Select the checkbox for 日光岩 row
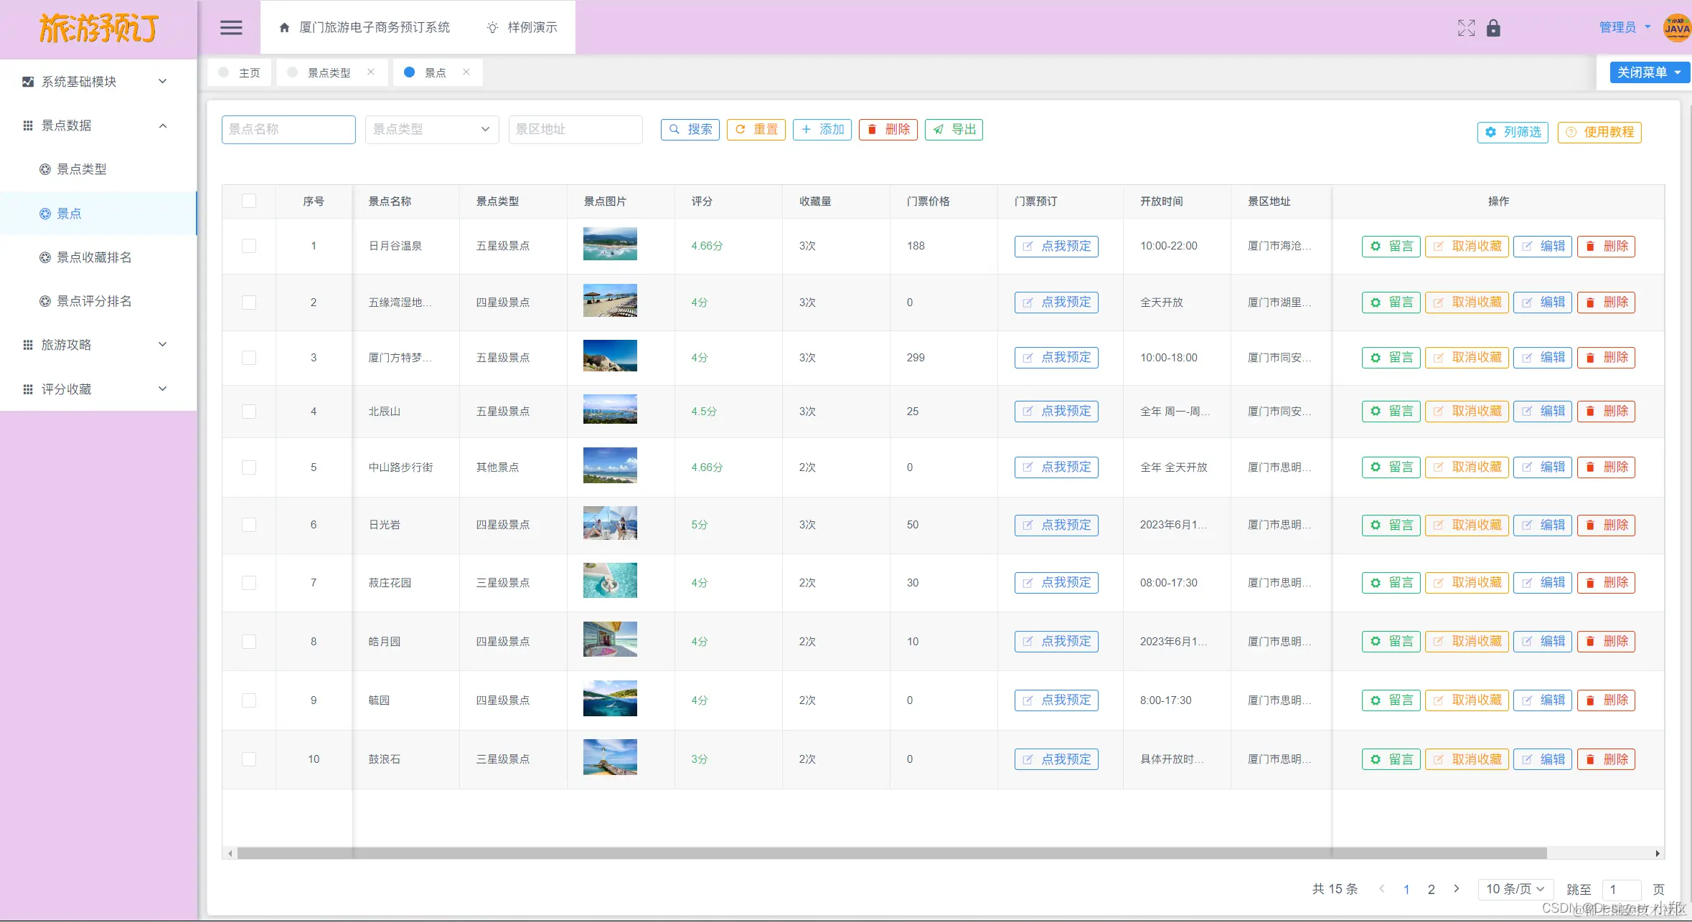This screenshot has width=1692, height=922. [x=249, y=525]
